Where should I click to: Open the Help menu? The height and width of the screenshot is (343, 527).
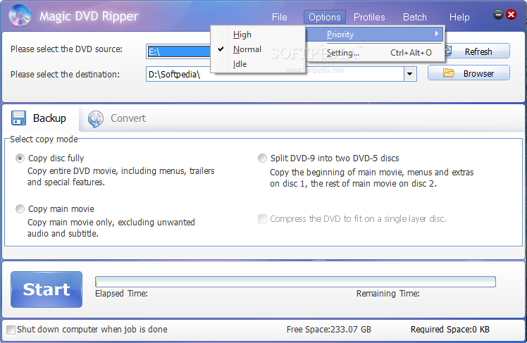459,17
